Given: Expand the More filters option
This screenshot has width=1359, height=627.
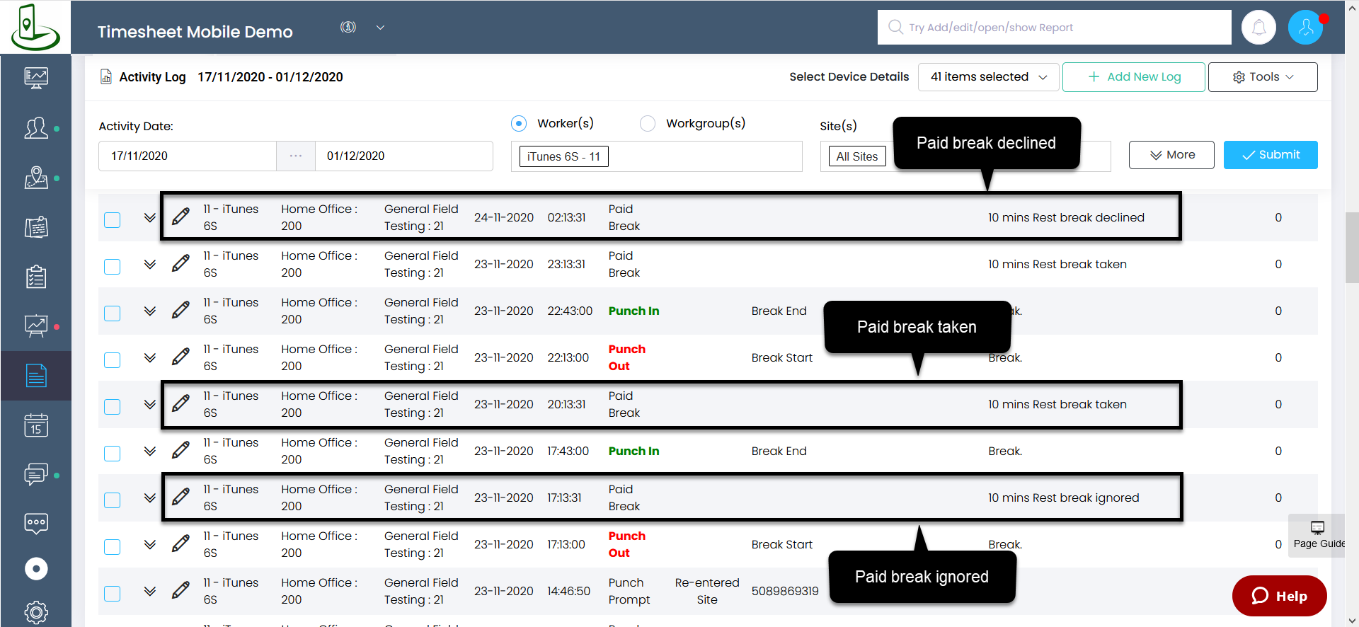Looking at the screenshot, I should click(1171, 155).
